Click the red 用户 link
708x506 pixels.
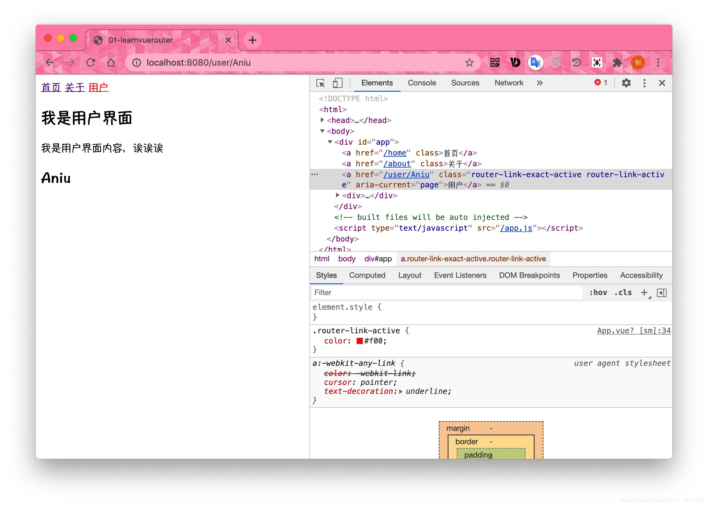click(x=99, y=87)
